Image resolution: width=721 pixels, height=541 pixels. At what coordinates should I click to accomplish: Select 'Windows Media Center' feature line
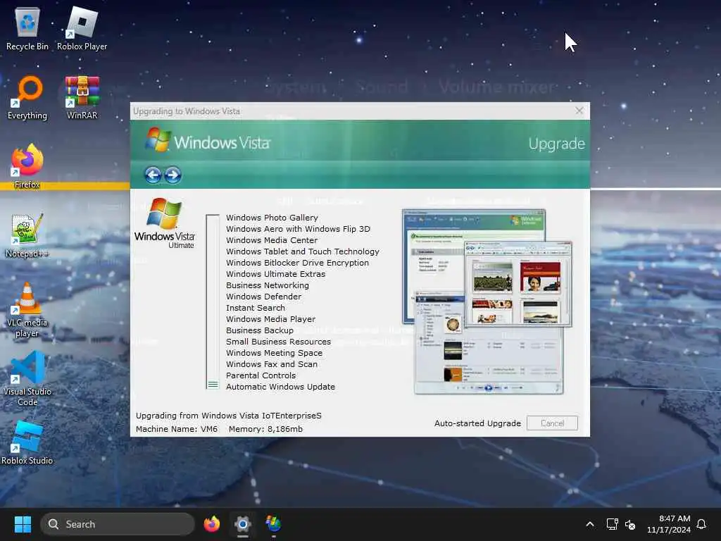tap(271, 240)
